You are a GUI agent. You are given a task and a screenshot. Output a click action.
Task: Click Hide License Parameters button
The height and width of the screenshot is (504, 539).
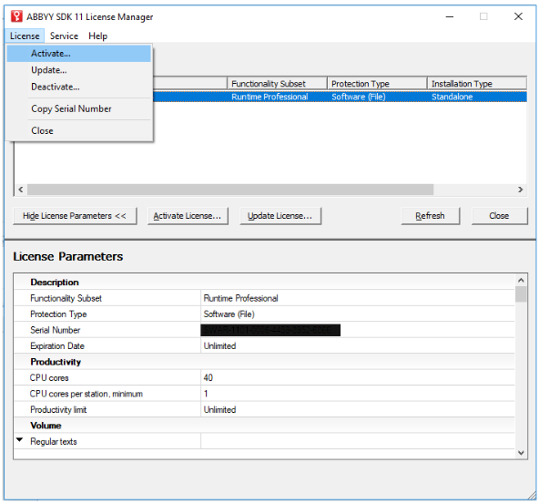(75, 216)
